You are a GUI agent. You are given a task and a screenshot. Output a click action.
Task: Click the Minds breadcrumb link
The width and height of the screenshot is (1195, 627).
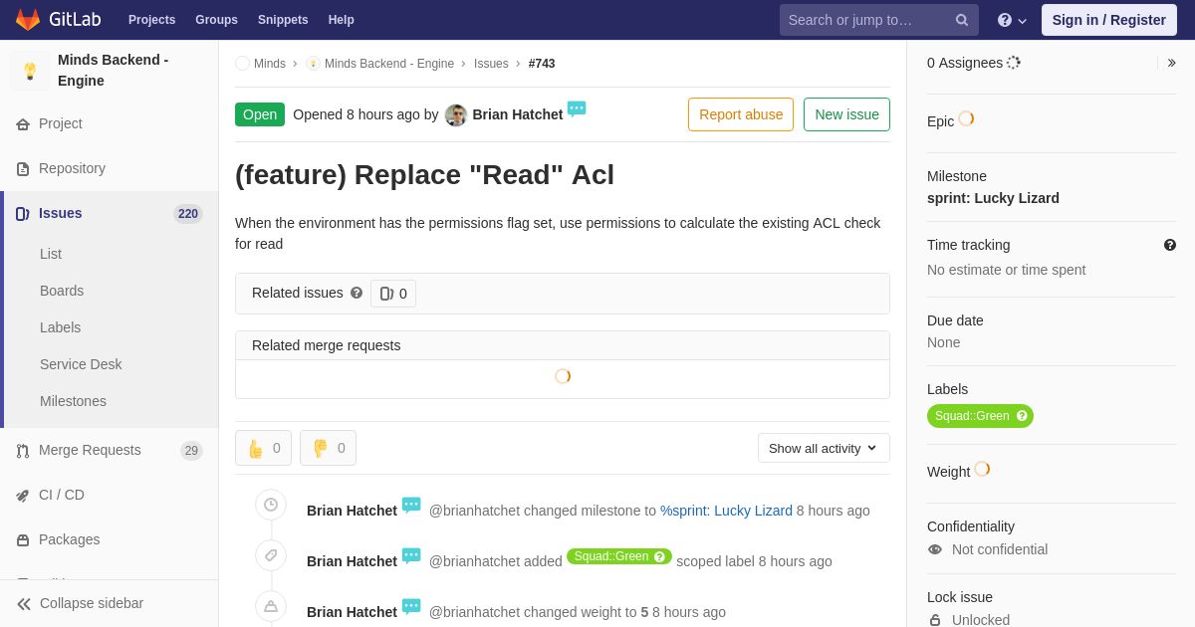pos(270,64)
